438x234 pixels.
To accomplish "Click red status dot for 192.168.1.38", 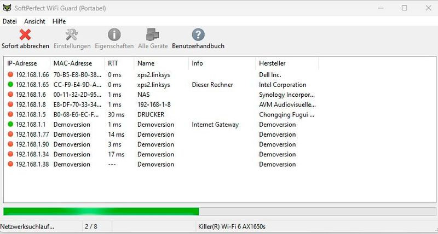I will pos(10,164).
